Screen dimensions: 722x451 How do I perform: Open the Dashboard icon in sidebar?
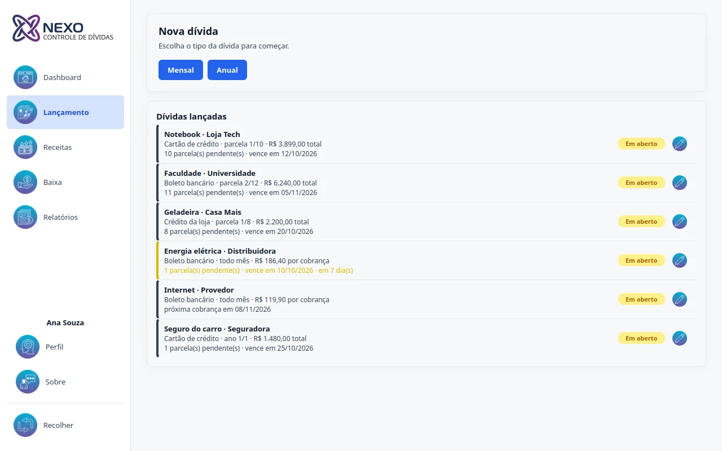pos(25,77)
